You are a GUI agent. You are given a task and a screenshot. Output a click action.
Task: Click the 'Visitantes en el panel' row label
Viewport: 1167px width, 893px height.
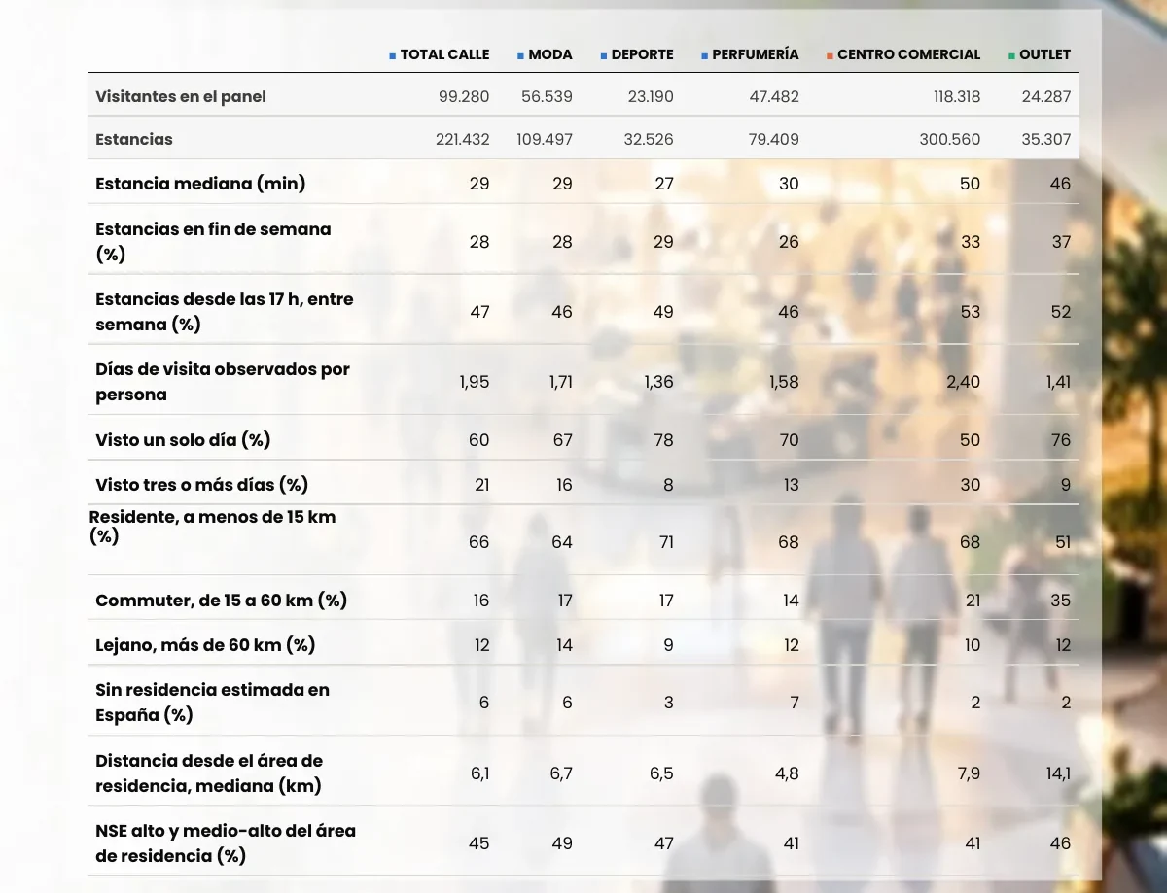(181, 96)
